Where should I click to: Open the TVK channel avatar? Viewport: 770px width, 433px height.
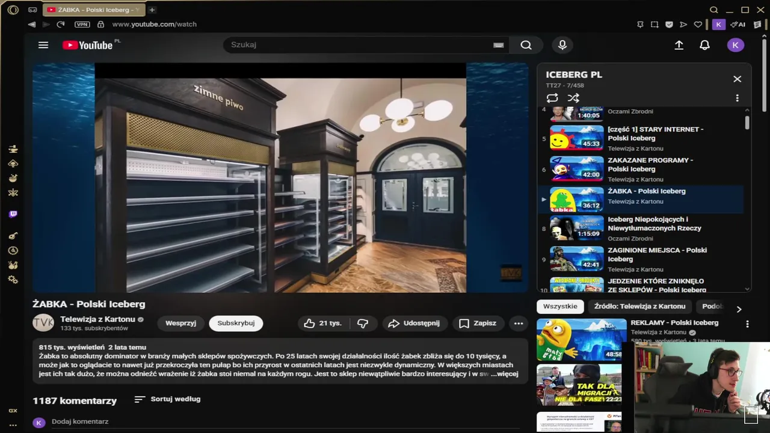pos(43,323)
